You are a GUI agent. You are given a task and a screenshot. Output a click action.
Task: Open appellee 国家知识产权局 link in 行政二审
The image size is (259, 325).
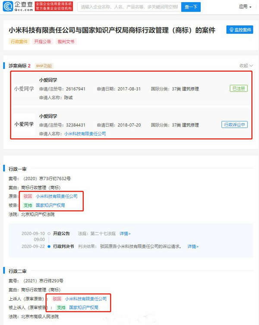(x=84, y=307)
